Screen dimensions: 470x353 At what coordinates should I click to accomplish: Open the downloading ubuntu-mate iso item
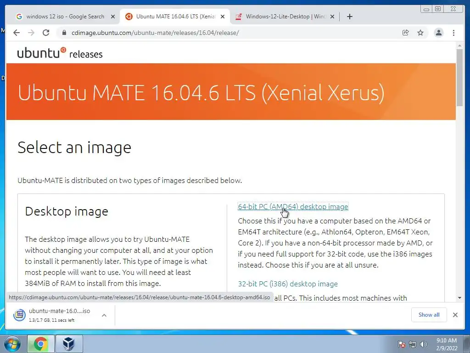coord(59,315)
